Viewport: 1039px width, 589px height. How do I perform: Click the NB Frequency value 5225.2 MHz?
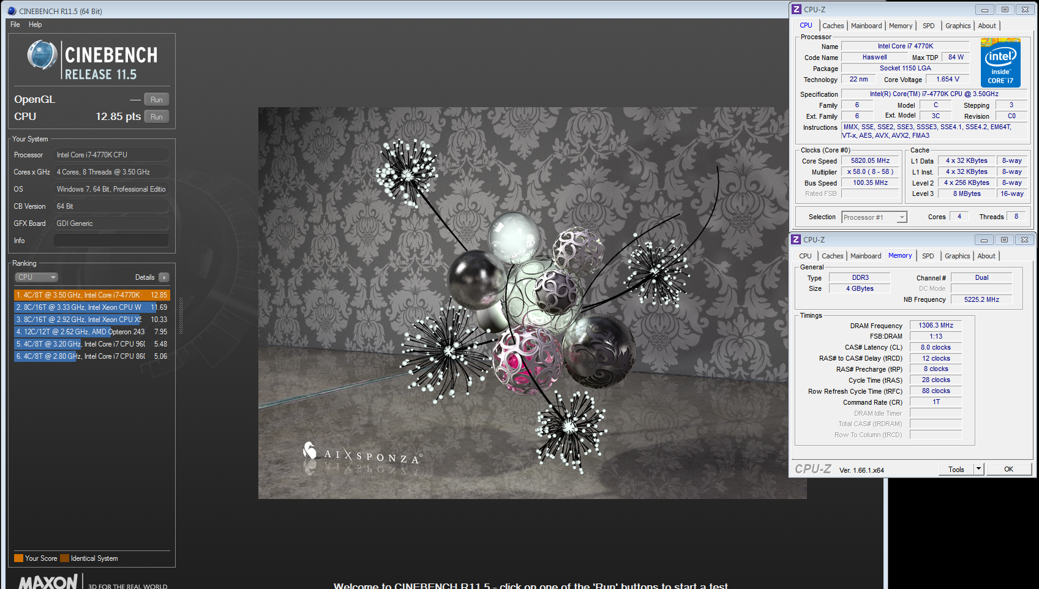pyautogui.click(x=981, y=299)
